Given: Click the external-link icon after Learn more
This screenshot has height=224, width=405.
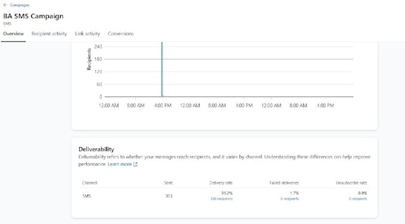Looking at the screenshot, I should point(135,164).
